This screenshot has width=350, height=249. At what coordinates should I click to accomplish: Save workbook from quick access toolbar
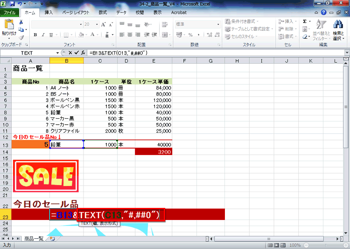click(x=12, y=4)
